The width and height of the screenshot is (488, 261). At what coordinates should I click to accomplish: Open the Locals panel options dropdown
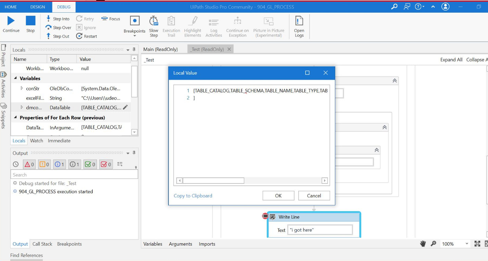point(128,50)
